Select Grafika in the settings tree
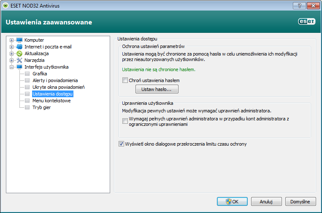This screenshot has height=213, width=322. pos(40,74)
